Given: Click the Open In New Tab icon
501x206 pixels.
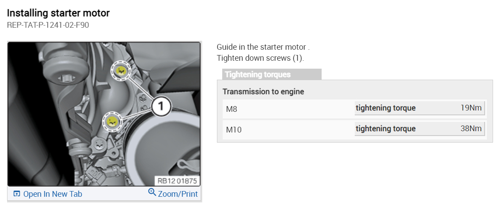Looking at the screenshot, I should [17, 194].
